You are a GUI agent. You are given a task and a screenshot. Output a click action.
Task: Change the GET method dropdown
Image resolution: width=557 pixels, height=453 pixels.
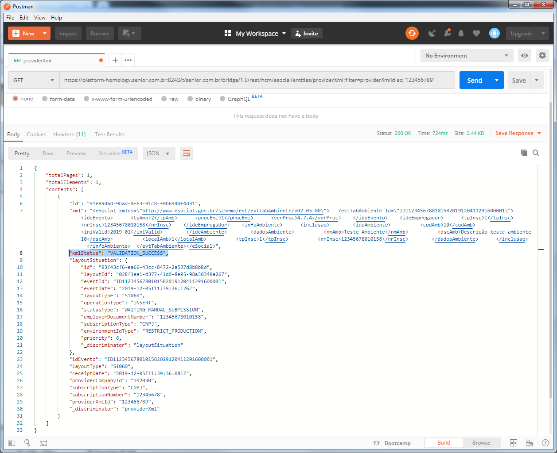34,80
